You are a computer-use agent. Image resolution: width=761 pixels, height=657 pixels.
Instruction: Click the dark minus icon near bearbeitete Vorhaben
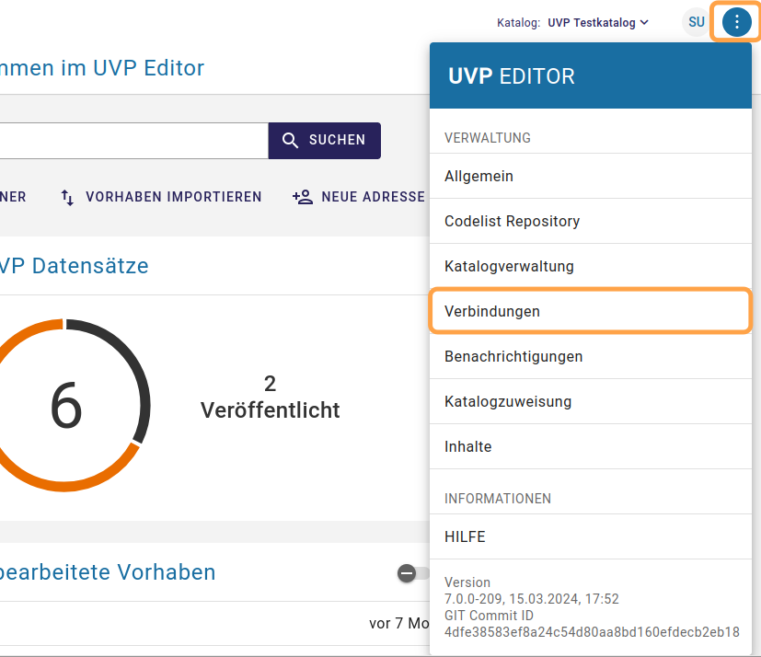[x=406, y=572]
